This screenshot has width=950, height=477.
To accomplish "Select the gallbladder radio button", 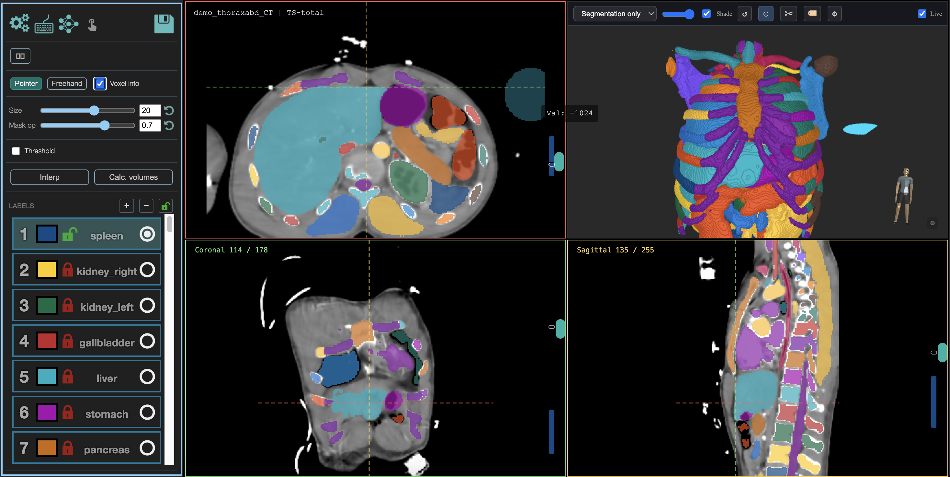I will 147,341.
